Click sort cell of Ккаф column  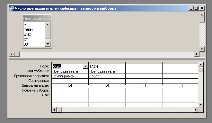(x=70, y=81)
